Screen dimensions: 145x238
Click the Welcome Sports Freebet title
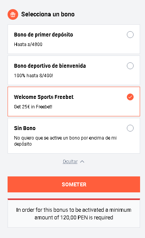[x=44, y=97]
